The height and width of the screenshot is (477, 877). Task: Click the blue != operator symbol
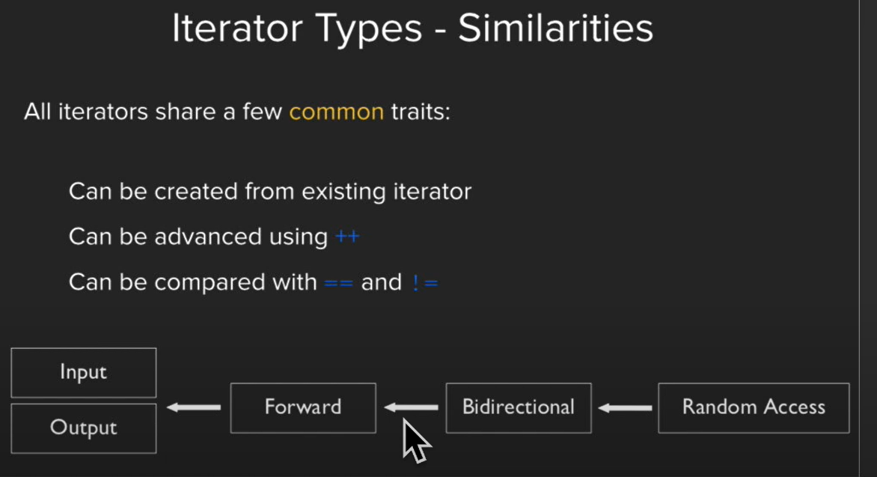pyautogui.click(x=424, y=283)
